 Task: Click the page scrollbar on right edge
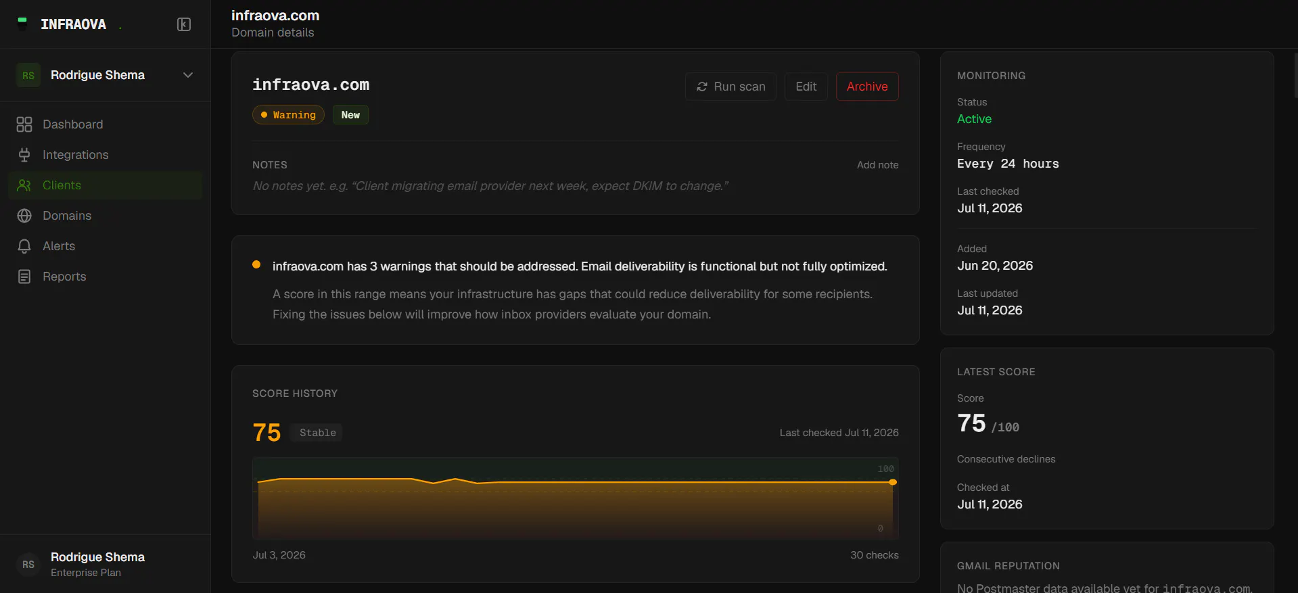pos(1295,74)
